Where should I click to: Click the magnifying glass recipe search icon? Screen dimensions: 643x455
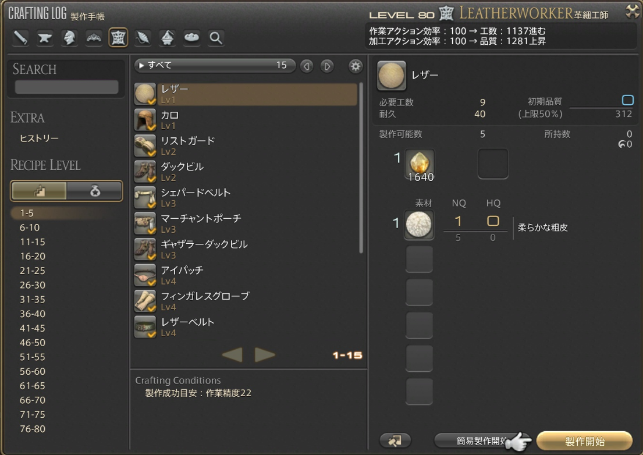(216, 38)
